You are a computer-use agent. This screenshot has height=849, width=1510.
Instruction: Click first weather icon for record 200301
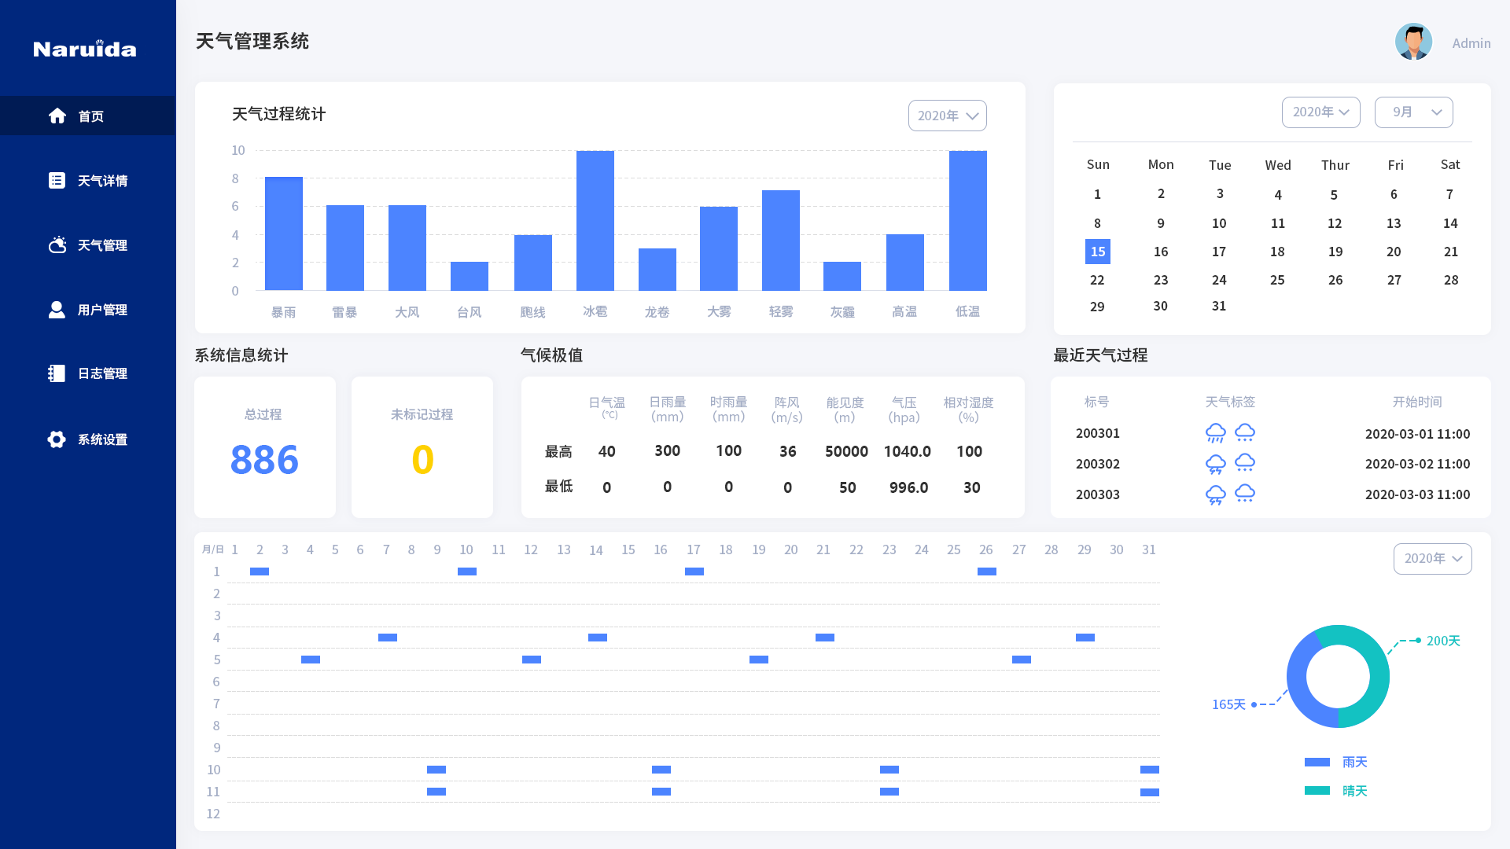[1216, 433]
